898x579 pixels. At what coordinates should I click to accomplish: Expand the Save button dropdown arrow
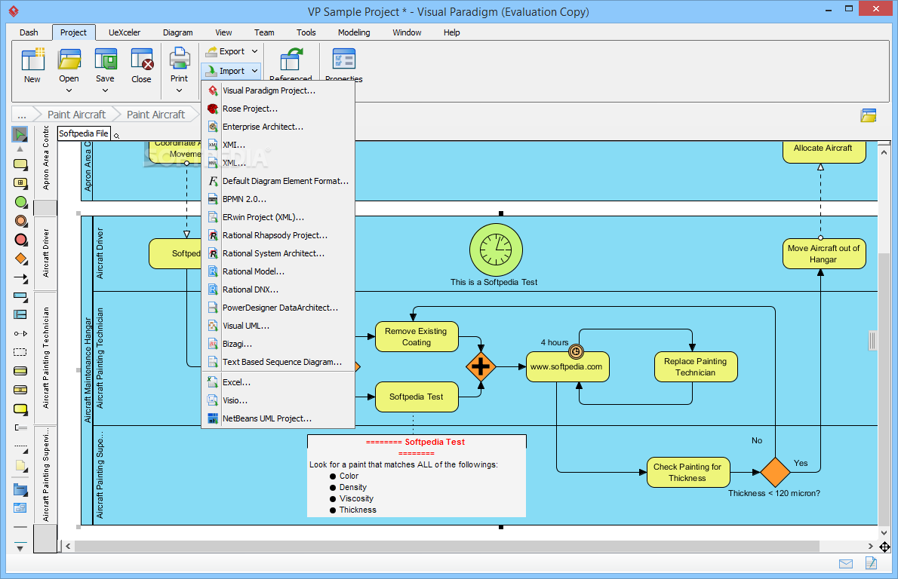[x=105, y=90]
